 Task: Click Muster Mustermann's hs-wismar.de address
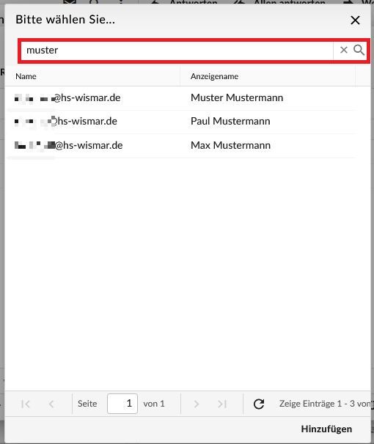(67, 98)
